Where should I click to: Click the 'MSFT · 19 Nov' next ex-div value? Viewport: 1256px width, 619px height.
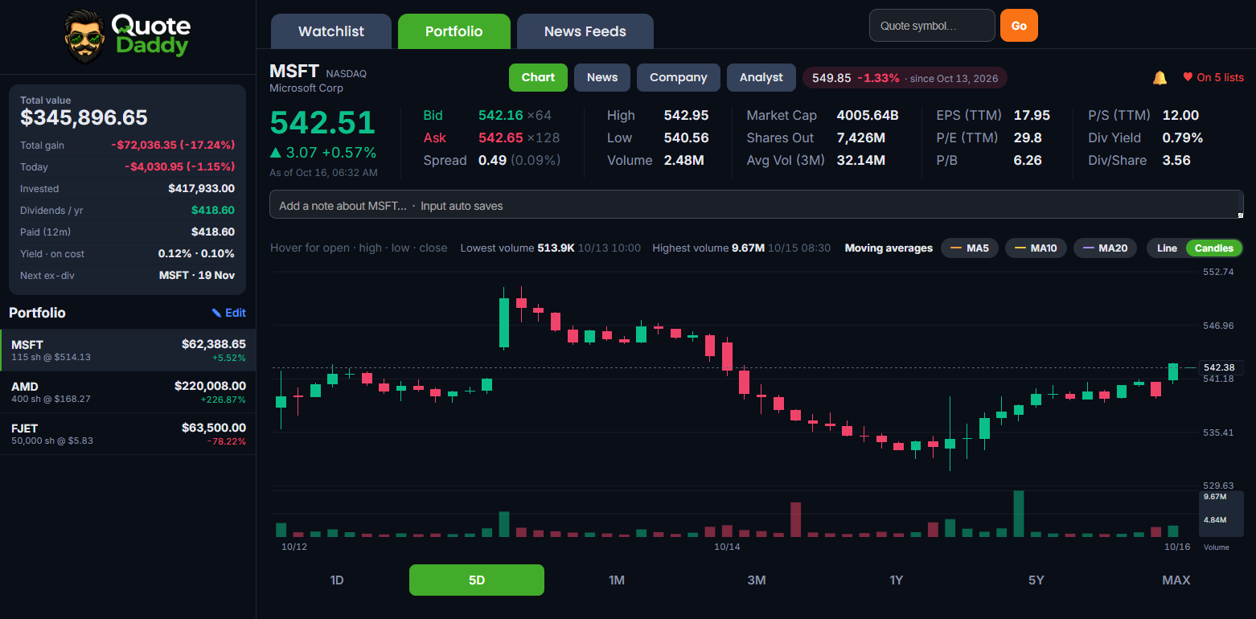point(197,275)
